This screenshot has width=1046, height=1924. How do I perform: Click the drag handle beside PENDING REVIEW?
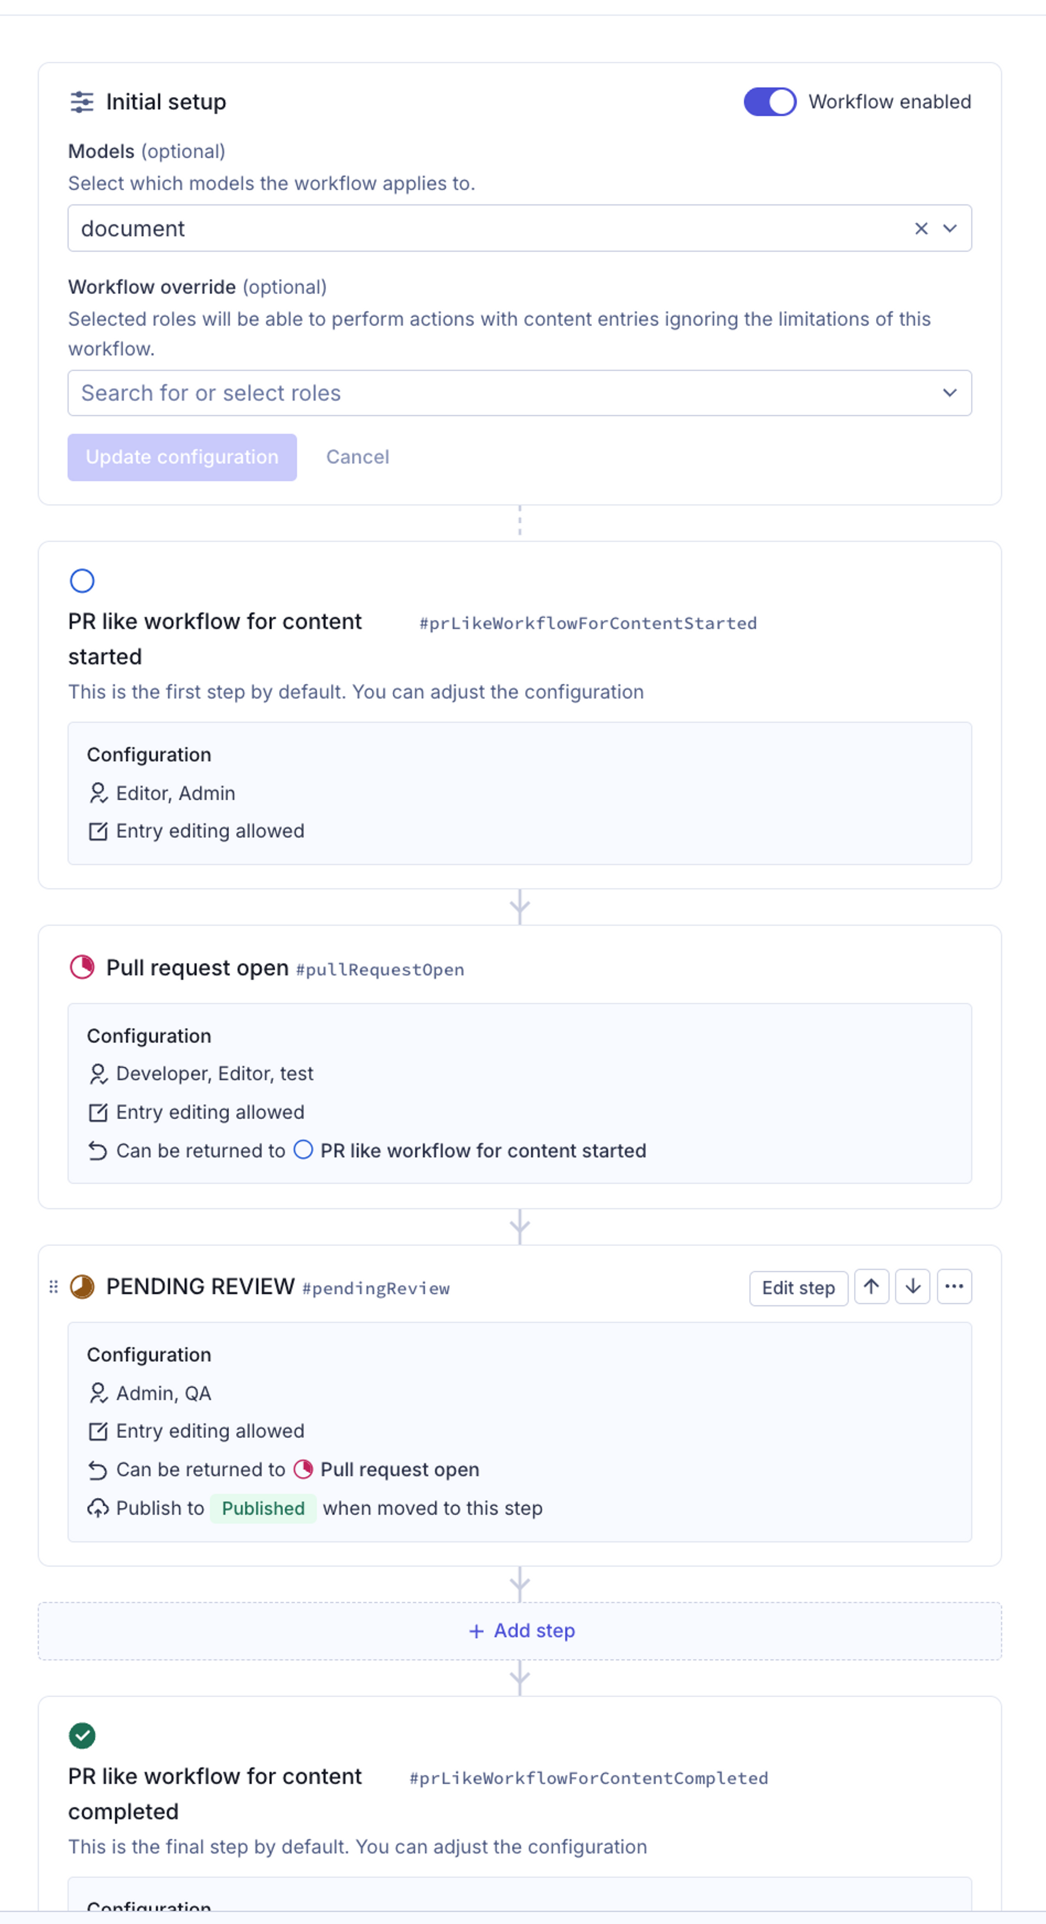pyautogui.click(x=53, y=1286)
